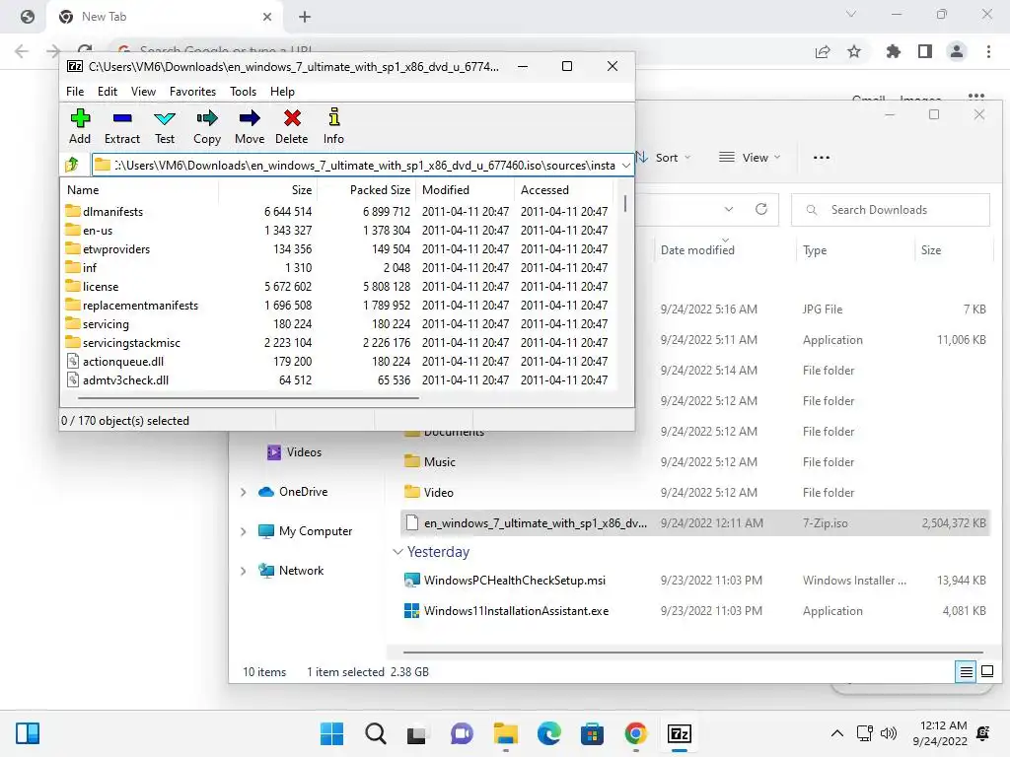Open the Favorites menu in 7-Zip

pyautogui.click(x=192, y=92)
